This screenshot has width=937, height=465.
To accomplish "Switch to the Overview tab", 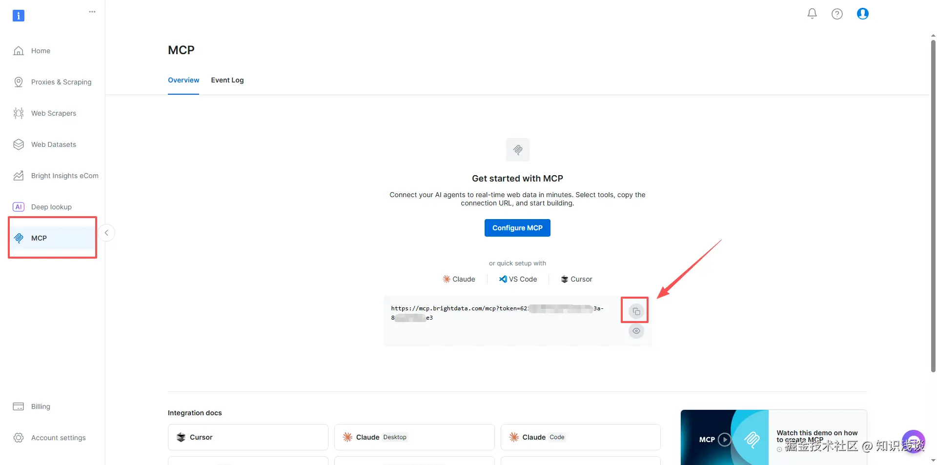I will 183,80.
